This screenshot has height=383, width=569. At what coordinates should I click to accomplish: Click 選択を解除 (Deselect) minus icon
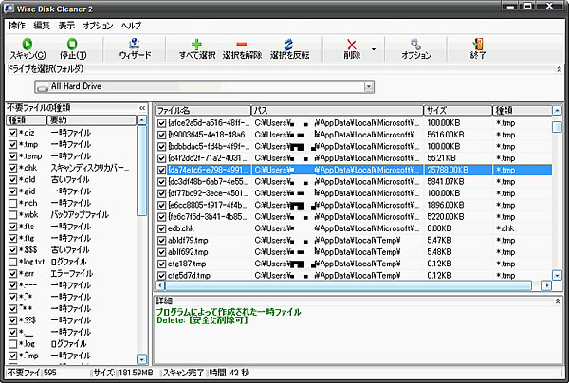tap(242, 44)
